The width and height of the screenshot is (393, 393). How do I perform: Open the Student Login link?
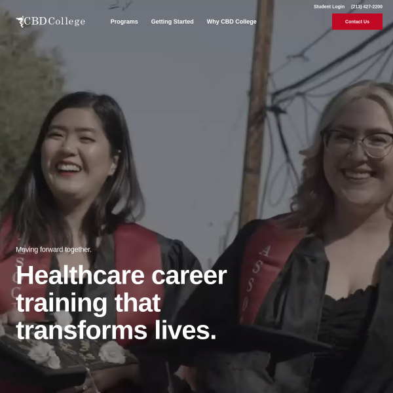(329, 7)
